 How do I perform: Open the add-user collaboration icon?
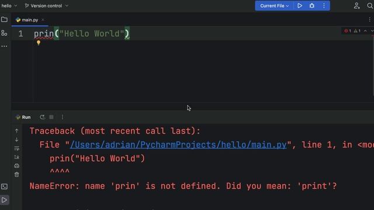click(356, 6)
